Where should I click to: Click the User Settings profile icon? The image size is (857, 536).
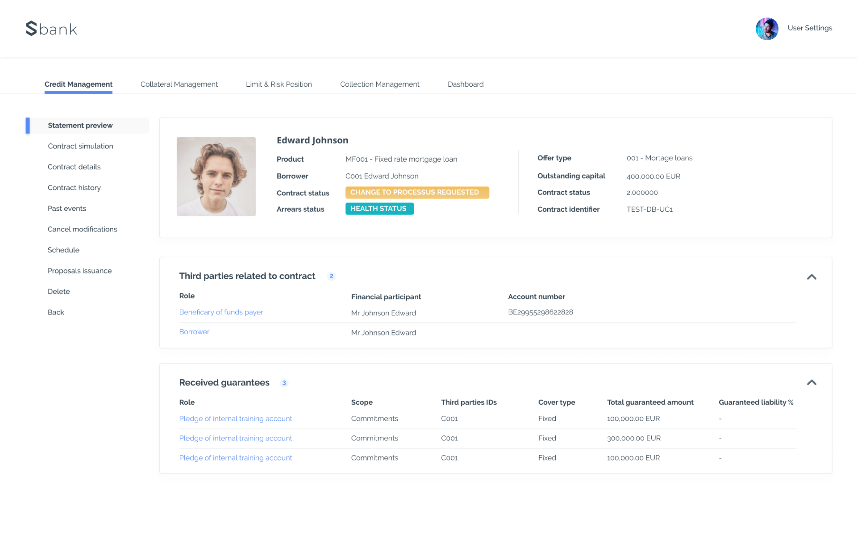[767, 28]
